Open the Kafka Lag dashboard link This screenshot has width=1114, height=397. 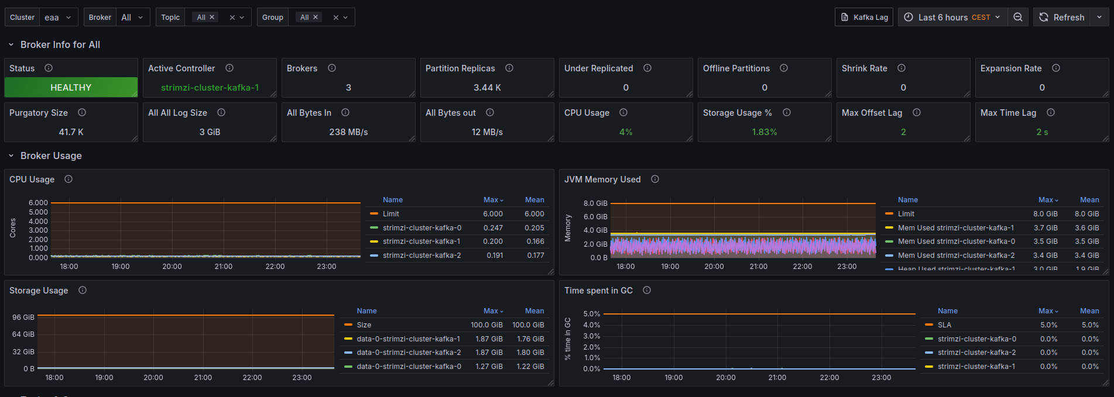tap(864, 18)
